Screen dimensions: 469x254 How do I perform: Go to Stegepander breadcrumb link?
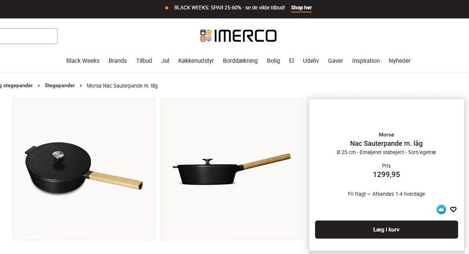[60, 86]
